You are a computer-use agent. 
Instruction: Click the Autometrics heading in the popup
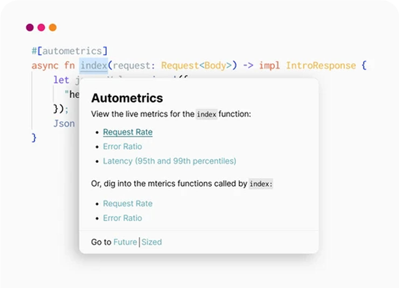(127, 98)
